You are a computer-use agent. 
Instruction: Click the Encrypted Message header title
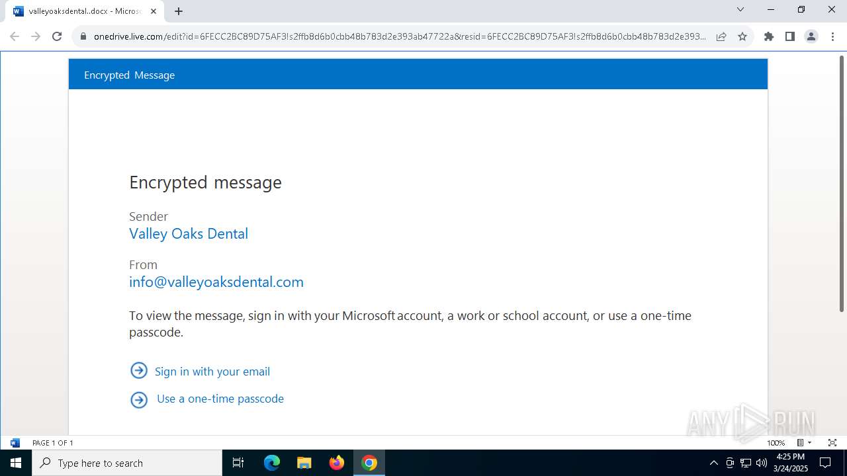click(129, 75)
